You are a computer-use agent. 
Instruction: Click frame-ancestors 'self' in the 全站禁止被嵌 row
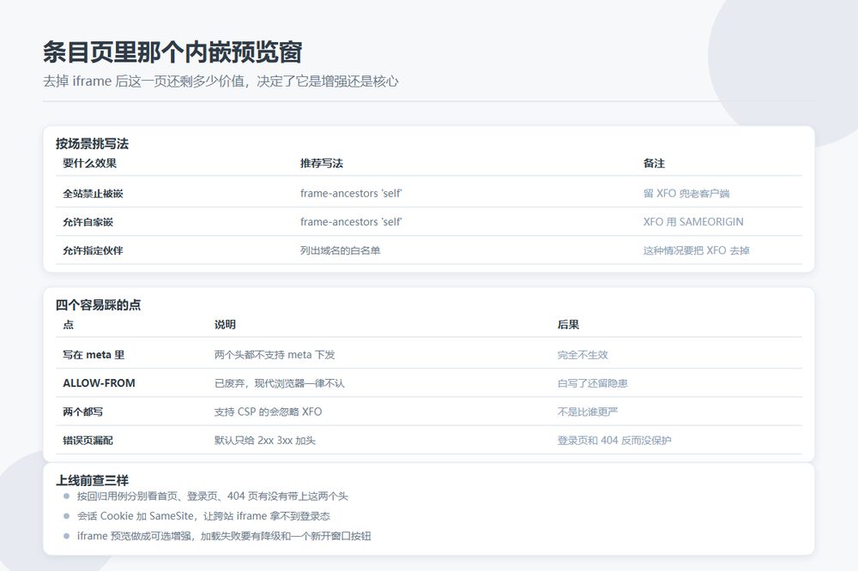point(351,193)
